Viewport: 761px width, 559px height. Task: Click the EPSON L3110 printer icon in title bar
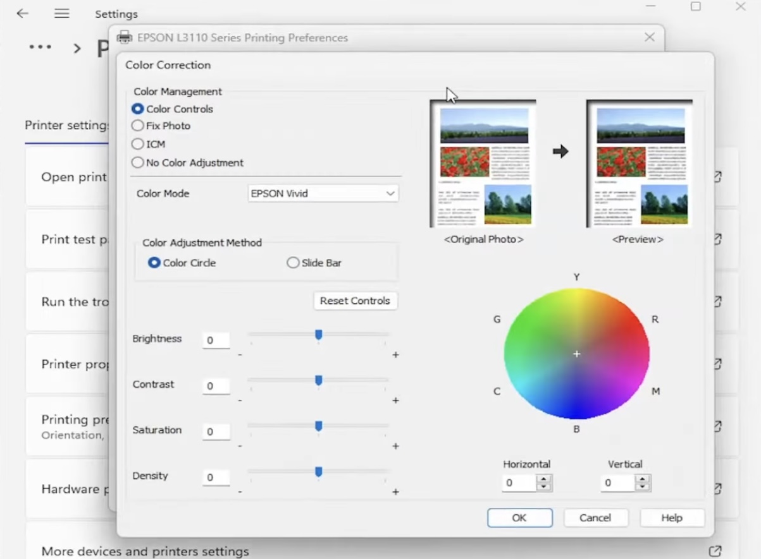coord(125,37)
